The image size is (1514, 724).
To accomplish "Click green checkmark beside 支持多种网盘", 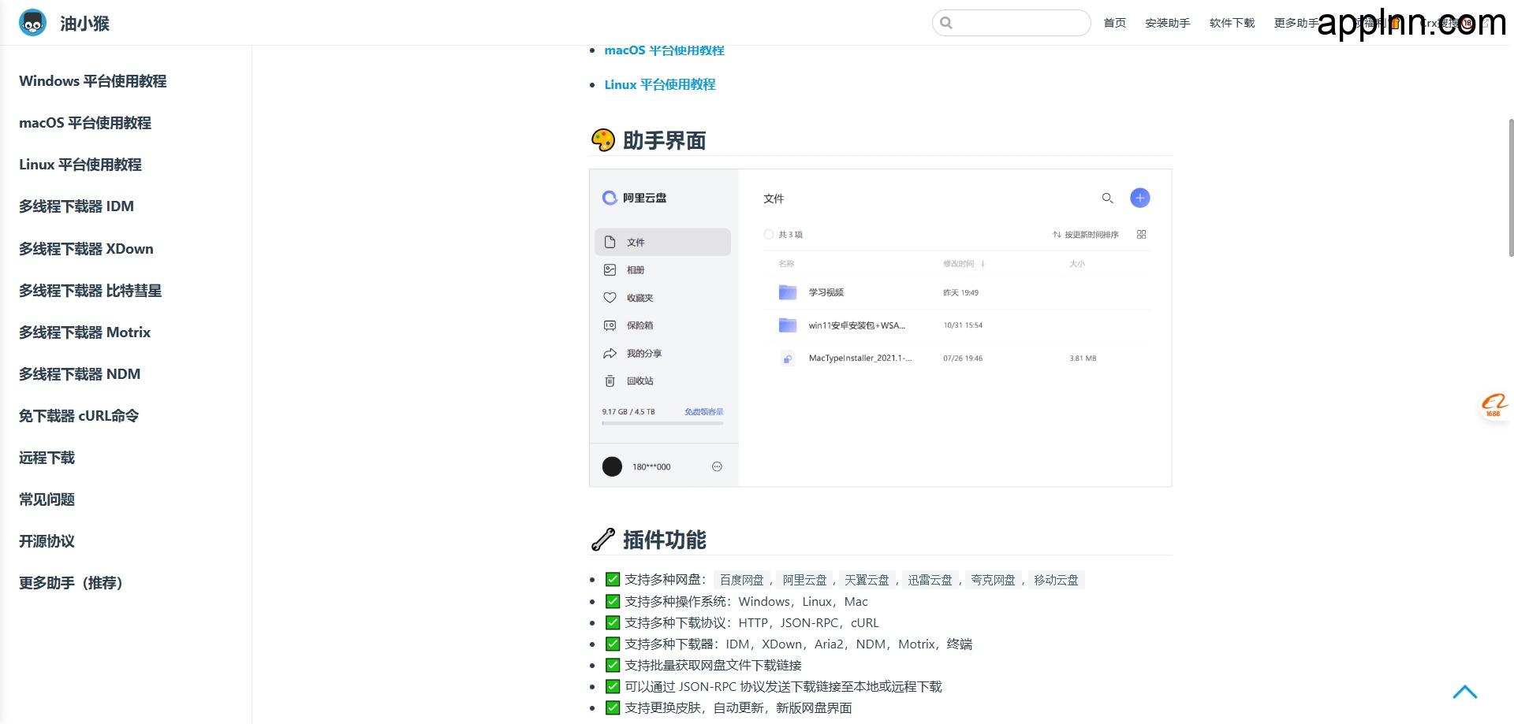I will (x=613, y=579).
